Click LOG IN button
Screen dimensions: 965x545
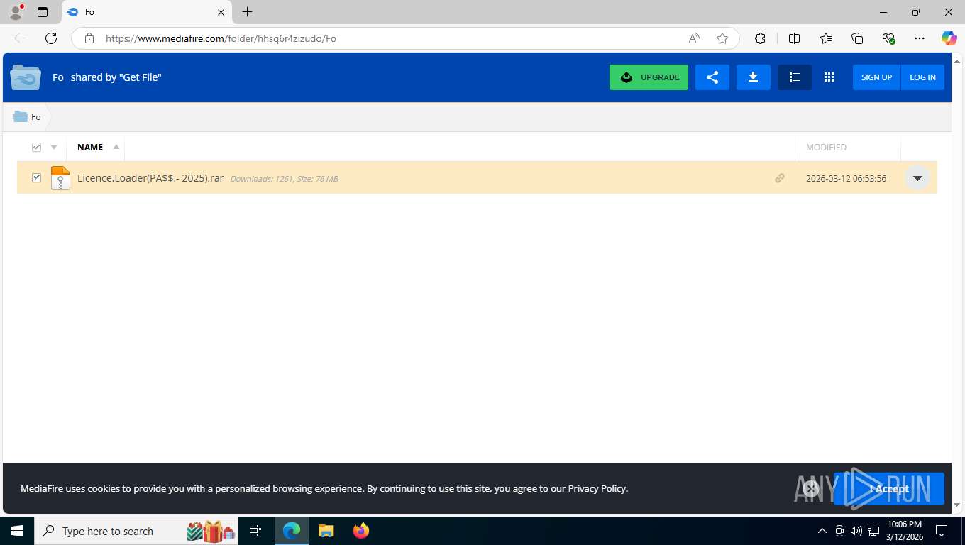pos(922,77)
